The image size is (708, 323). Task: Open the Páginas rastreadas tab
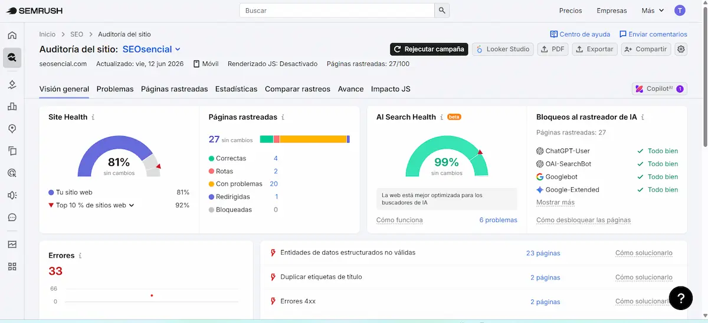(175, 89)
